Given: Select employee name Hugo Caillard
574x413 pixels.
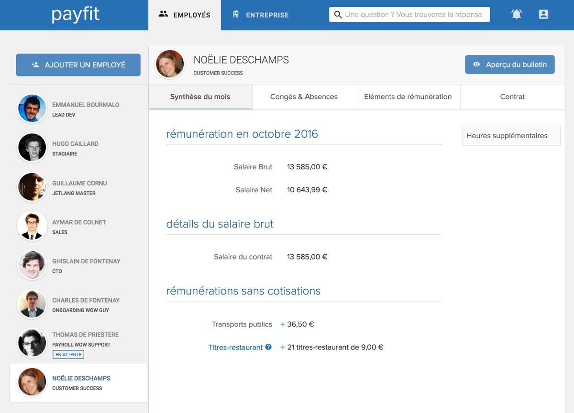Looking at the screenshot, I should click(75, 144).
